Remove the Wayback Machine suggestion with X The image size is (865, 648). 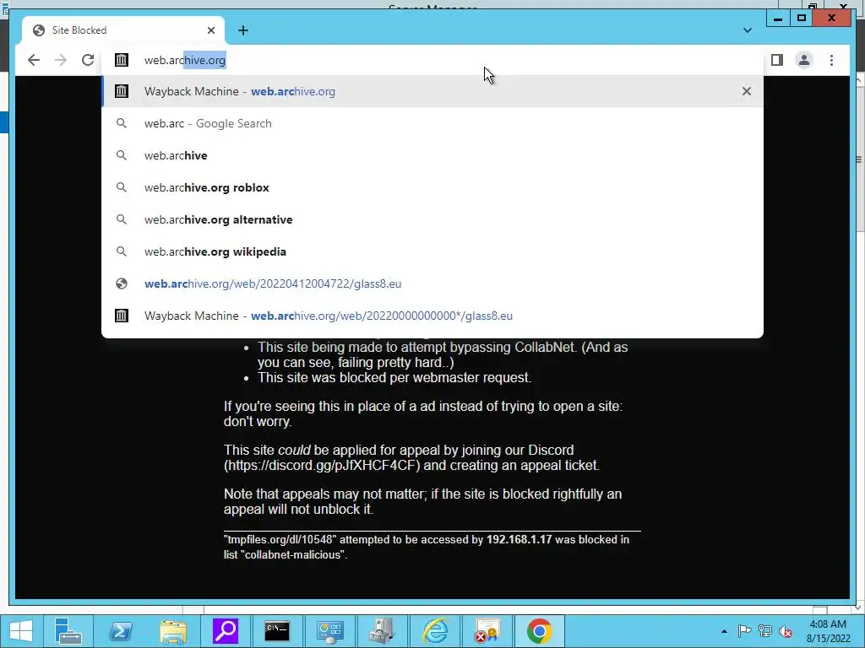coord(747,91)
